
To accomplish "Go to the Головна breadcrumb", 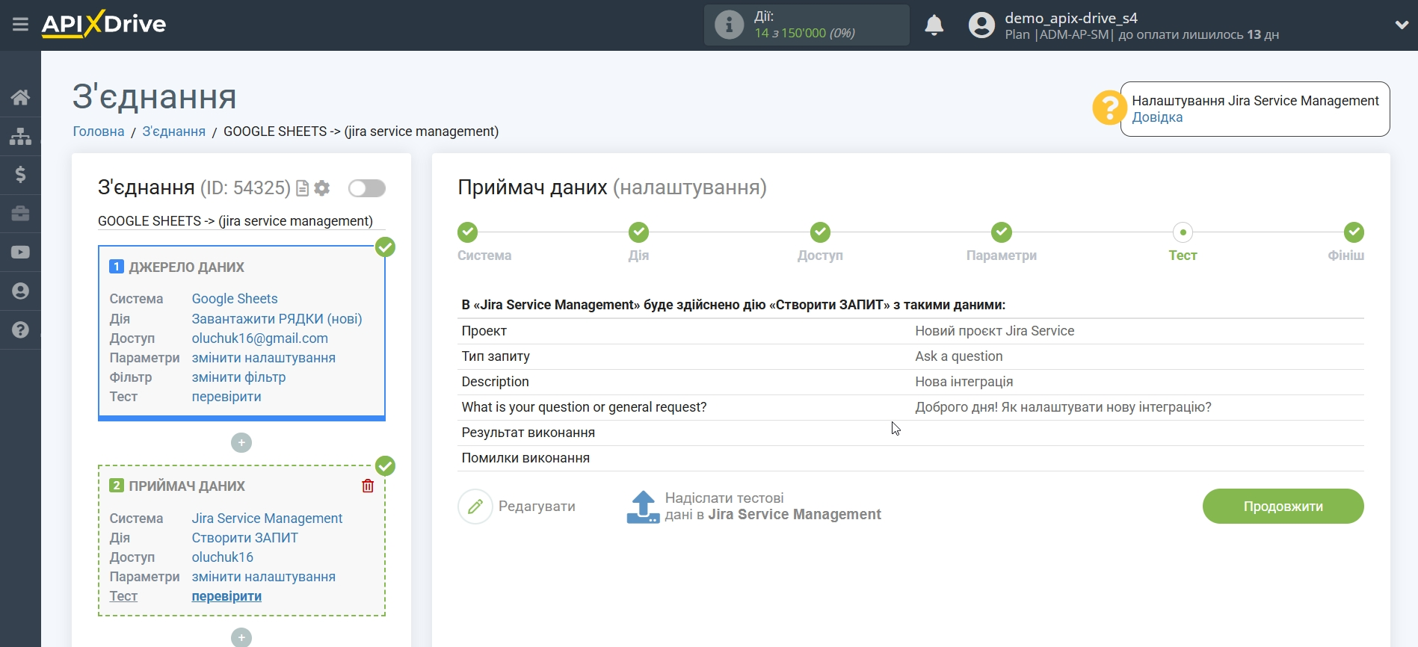I will pyautogui.click(x=99, y=131).
